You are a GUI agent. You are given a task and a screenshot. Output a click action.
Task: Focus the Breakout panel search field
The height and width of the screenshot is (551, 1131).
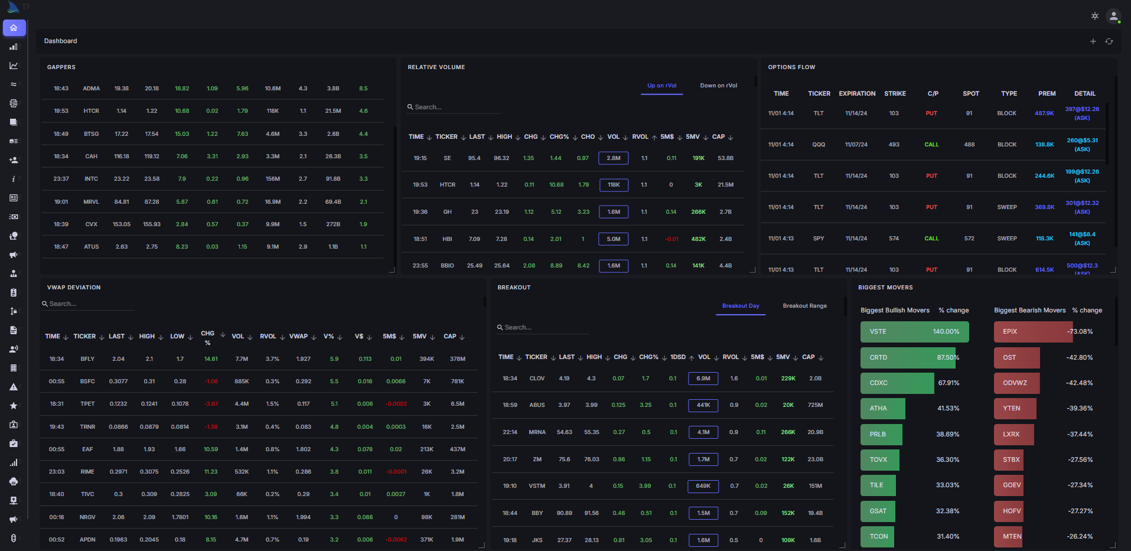click(x=543, y=328)
